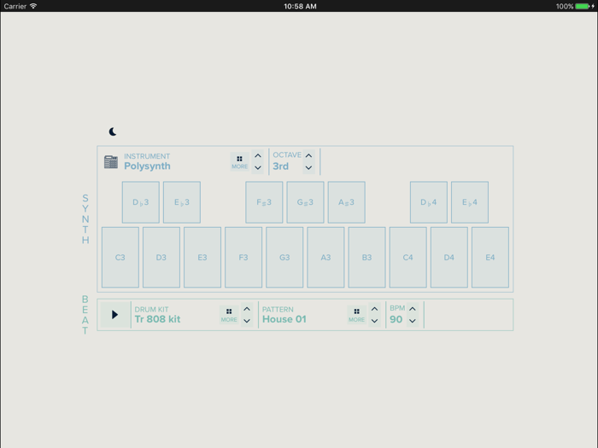Viewport: 598px width, 448px height.
Task: Click the Wi-Fi icon in status bar
Action: pyautogui.click(x=33, y=6)
